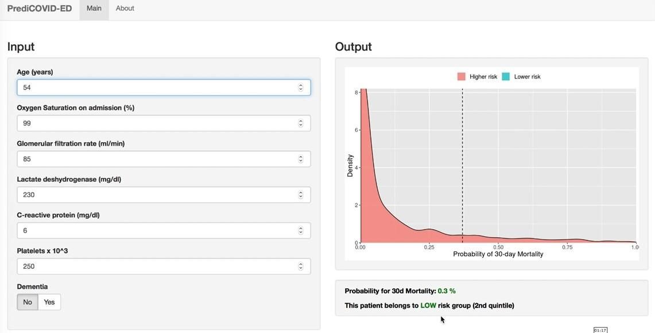Click the Platelets input box
Image resolution: width=655 pixels, height=333 pixels.
pos(155,266)
